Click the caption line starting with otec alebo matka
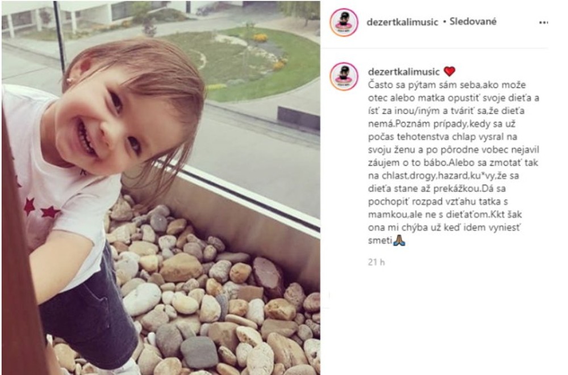The height and width of the screenshot is (375, 568). [453, 98]
